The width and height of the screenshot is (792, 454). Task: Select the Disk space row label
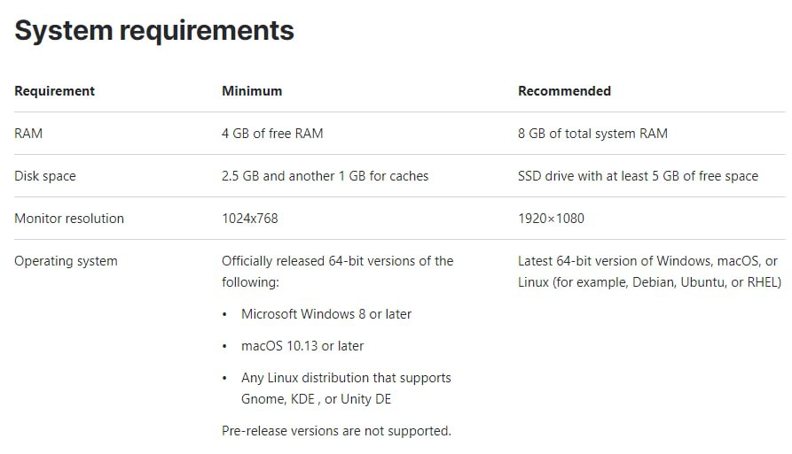(x=45, y=176)
